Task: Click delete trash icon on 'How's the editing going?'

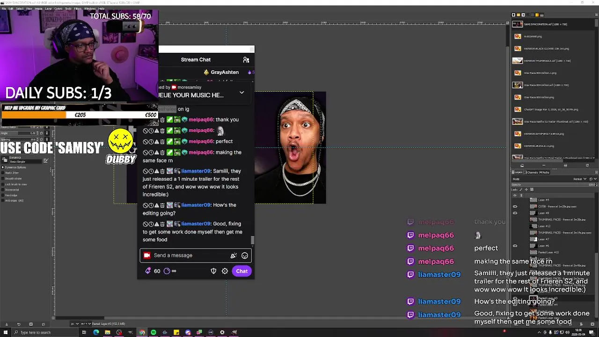Action: [x=162, y=205]
